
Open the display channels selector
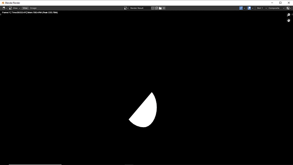[289, 8]
